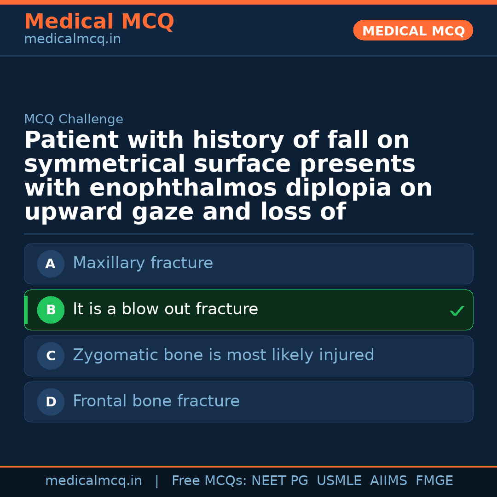Click USMLE in footer
This screenshot has width=497, height=497.
point(339,481)
